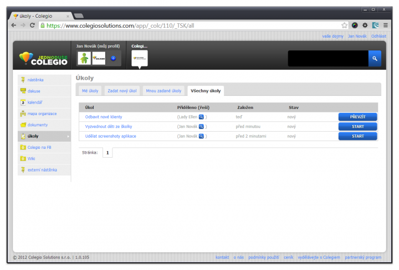Open dokumenty in the sidebar
The image size is (399, 270).
[x=38, y=124]
